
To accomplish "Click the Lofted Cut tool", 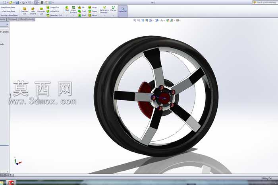I will (53, 12).
